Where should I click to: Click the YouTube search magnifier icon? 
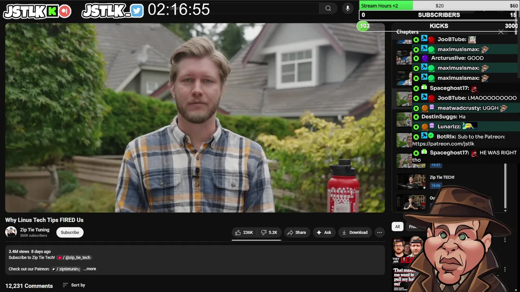pos(328,8)
